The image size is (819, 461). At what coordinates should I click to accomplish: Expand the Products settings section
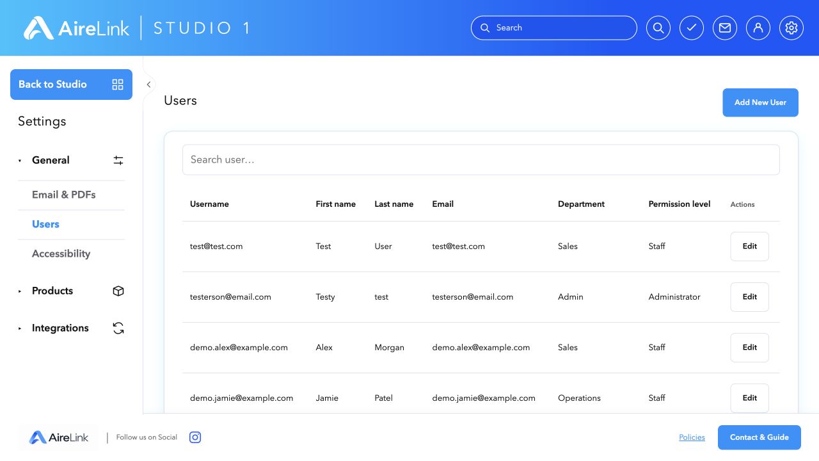click(x=20, y=291)
